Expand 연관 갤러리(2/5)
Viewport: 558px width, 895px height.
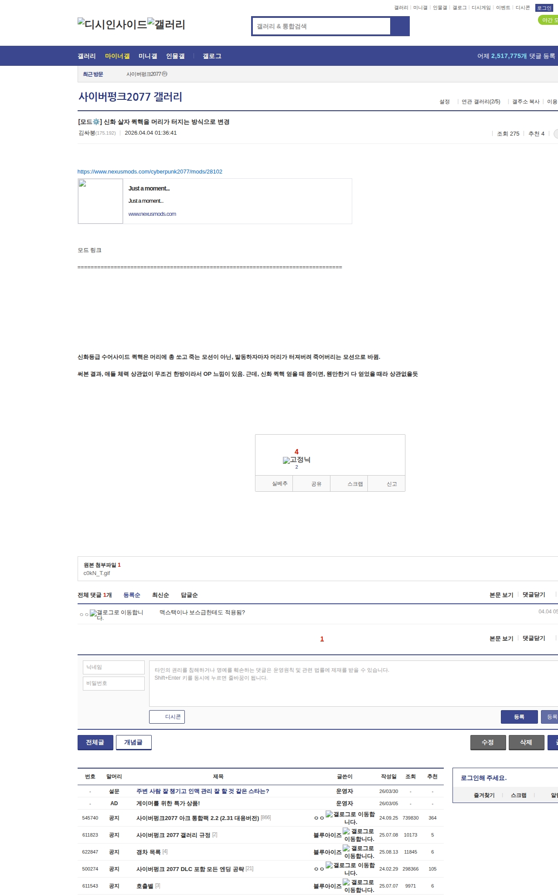coord(481,102)
